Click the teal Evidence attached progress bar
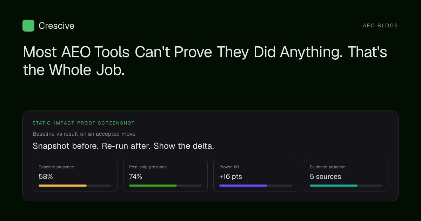 pyautogui.click(x=346, y=185)
